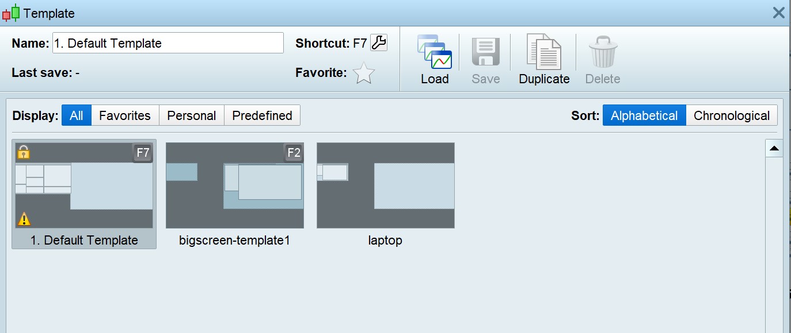Click the Delete trash can icon
Image resolution: width=791 pixels, height=333 pixels.
(x=603, y=53)
